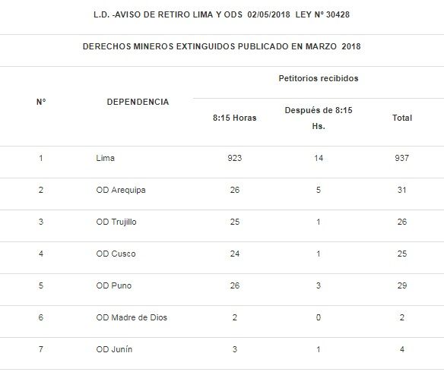444x372 pixels.
Task: Click the N° column header
Action: click(41, 102)
